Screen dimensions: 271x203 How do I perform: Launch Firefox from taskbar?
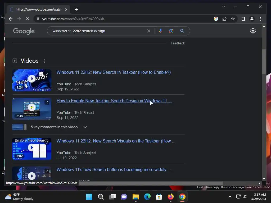tap(171, 197)
